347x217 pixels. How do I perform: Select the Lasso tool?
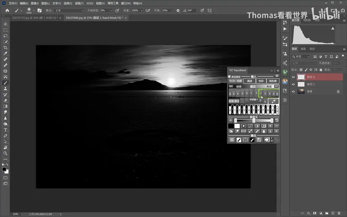(5, 36)
